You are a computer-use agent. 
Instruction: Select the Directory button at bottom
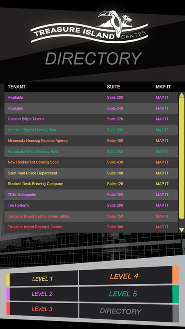129,312
